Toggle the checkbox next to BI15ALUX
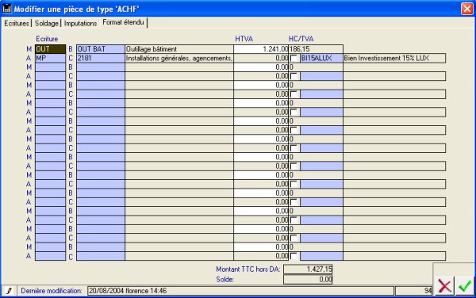 click(294, 58)
